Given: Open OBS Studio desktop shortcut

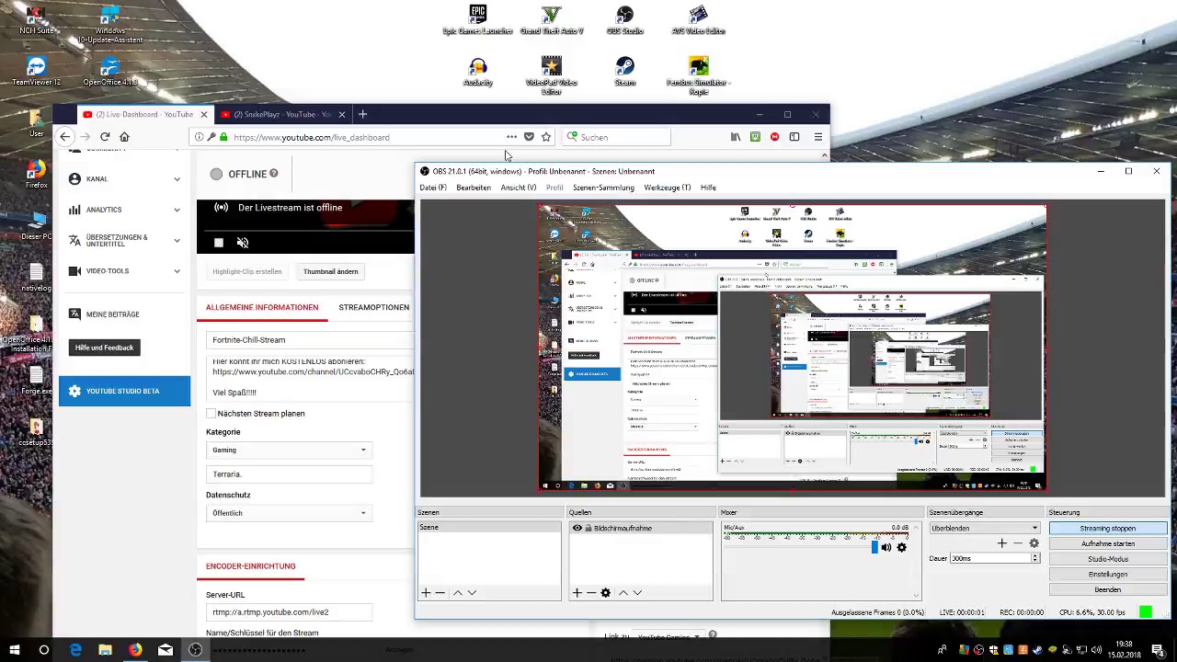Looking at the screenshot, I should tap(624, 20).
